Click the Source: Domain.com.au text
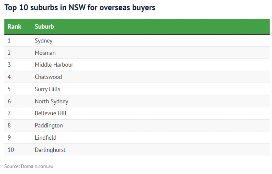 (29, 167)
